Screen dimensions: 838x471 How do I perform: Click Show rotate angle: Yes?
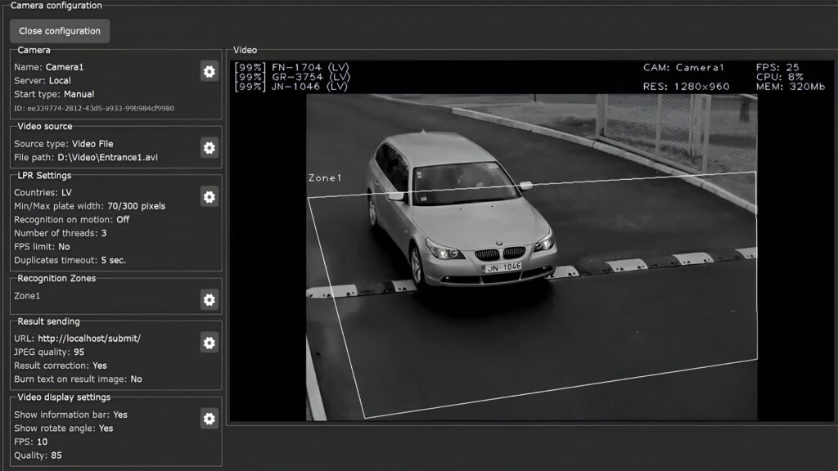(64, 428)
